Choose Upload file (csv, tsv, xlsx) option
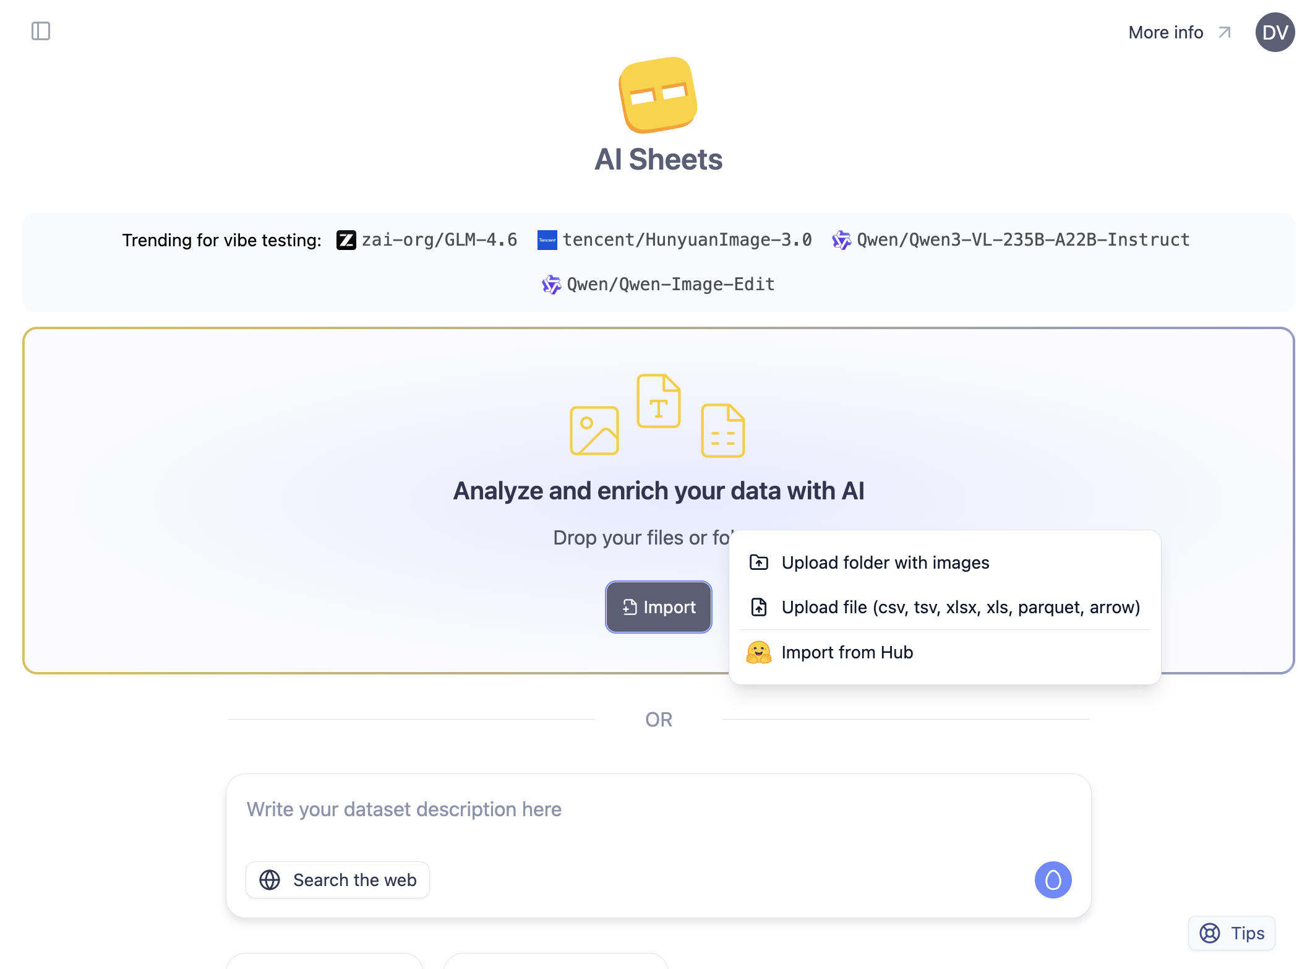The image size is (1315, 969). pos(960,607)
